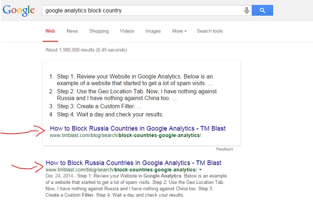313x203 pixels.
Task: Click the organic result's green tmblast URL
Action: [121, 170]
